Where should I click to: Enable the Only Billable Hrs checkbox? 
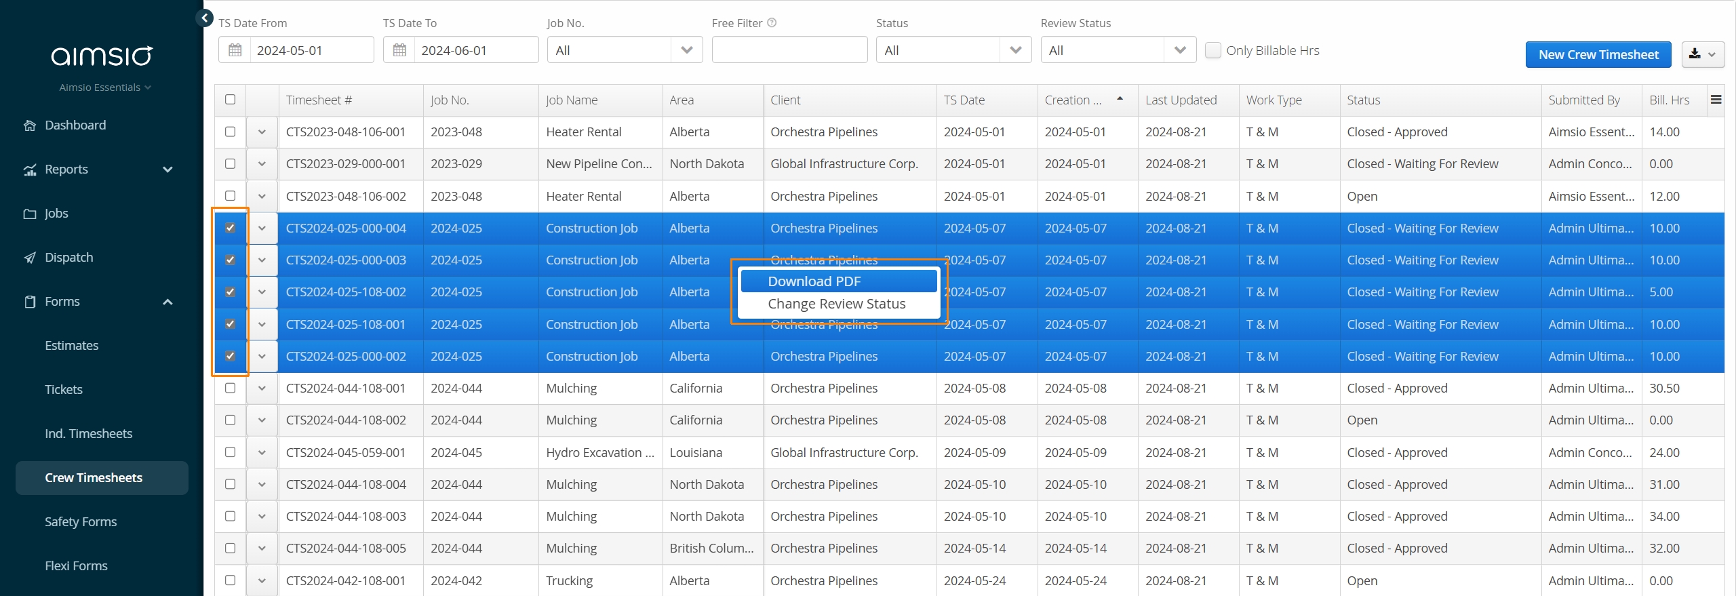[1213, 50]
